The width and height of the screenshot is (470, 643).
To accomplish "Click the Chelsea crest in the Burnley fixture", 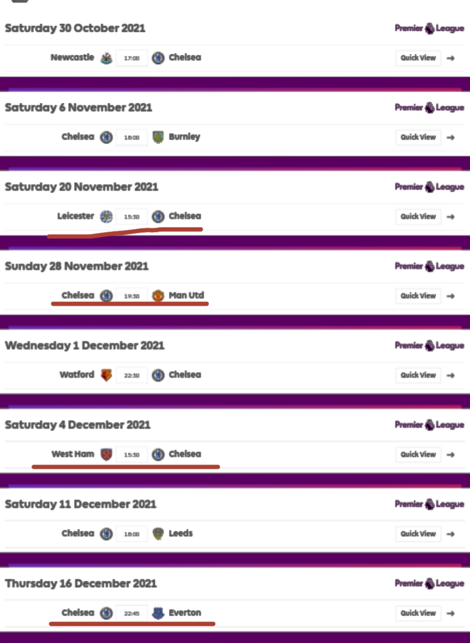I will pyautogui.click(x=106, y=137).
